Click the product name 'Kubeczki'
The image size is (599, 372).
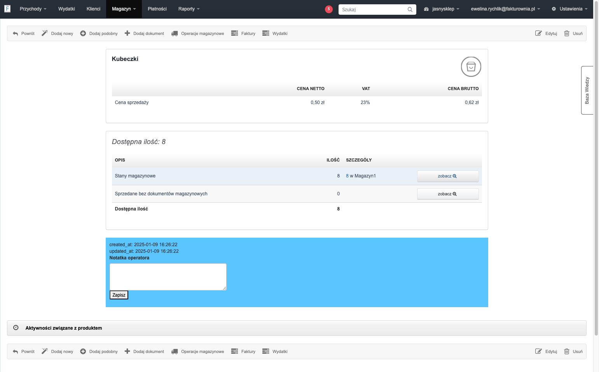[x=125, y=59]
